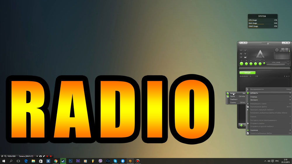Open the Добавить entry in context menu
This screenshot has height=164, width=292.
pos(269,93)
